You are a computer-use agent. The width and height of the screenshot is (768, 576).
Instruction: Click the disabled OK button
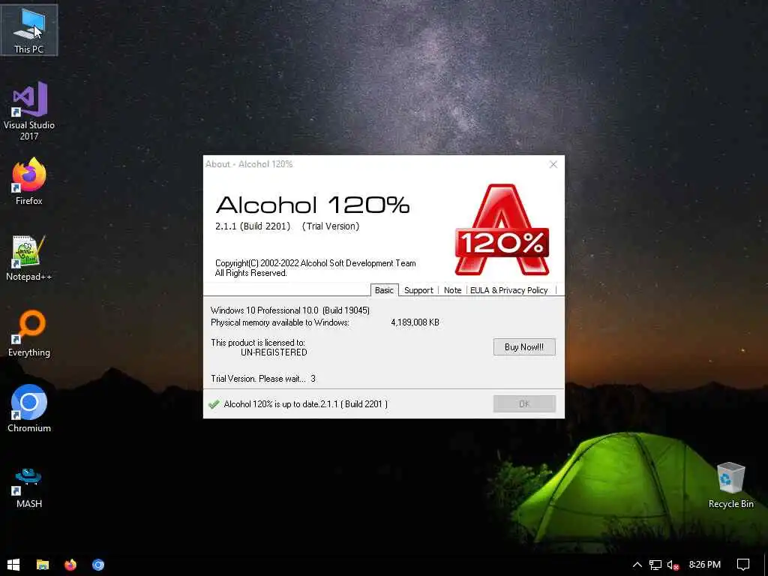pyautogui.click(x=524, y=403)
